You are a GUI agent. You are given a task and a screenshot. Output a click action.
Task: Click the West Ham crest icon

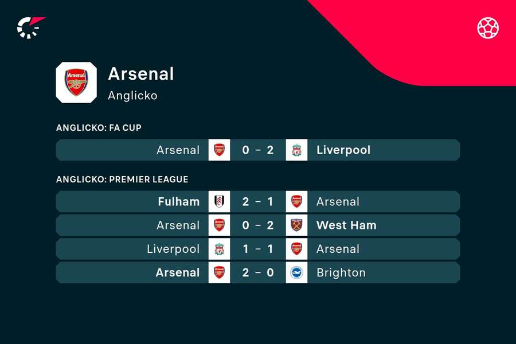296,225
